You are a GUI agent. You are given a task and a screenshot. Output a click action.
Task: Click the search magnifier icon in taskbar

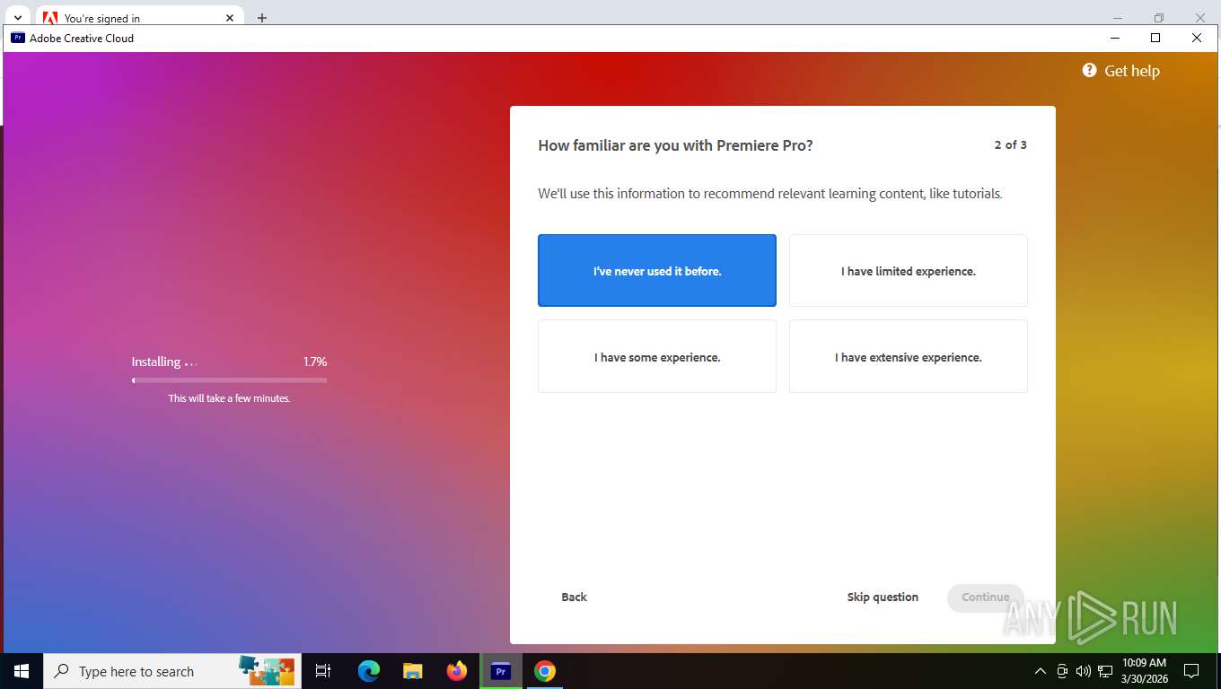click(61, 671)
